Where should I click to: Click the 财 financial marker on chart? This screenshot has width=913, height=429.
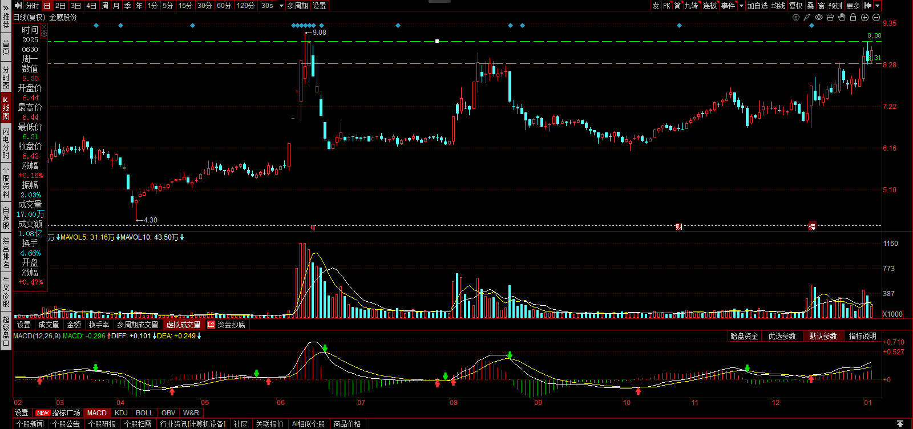click(679, 227)
